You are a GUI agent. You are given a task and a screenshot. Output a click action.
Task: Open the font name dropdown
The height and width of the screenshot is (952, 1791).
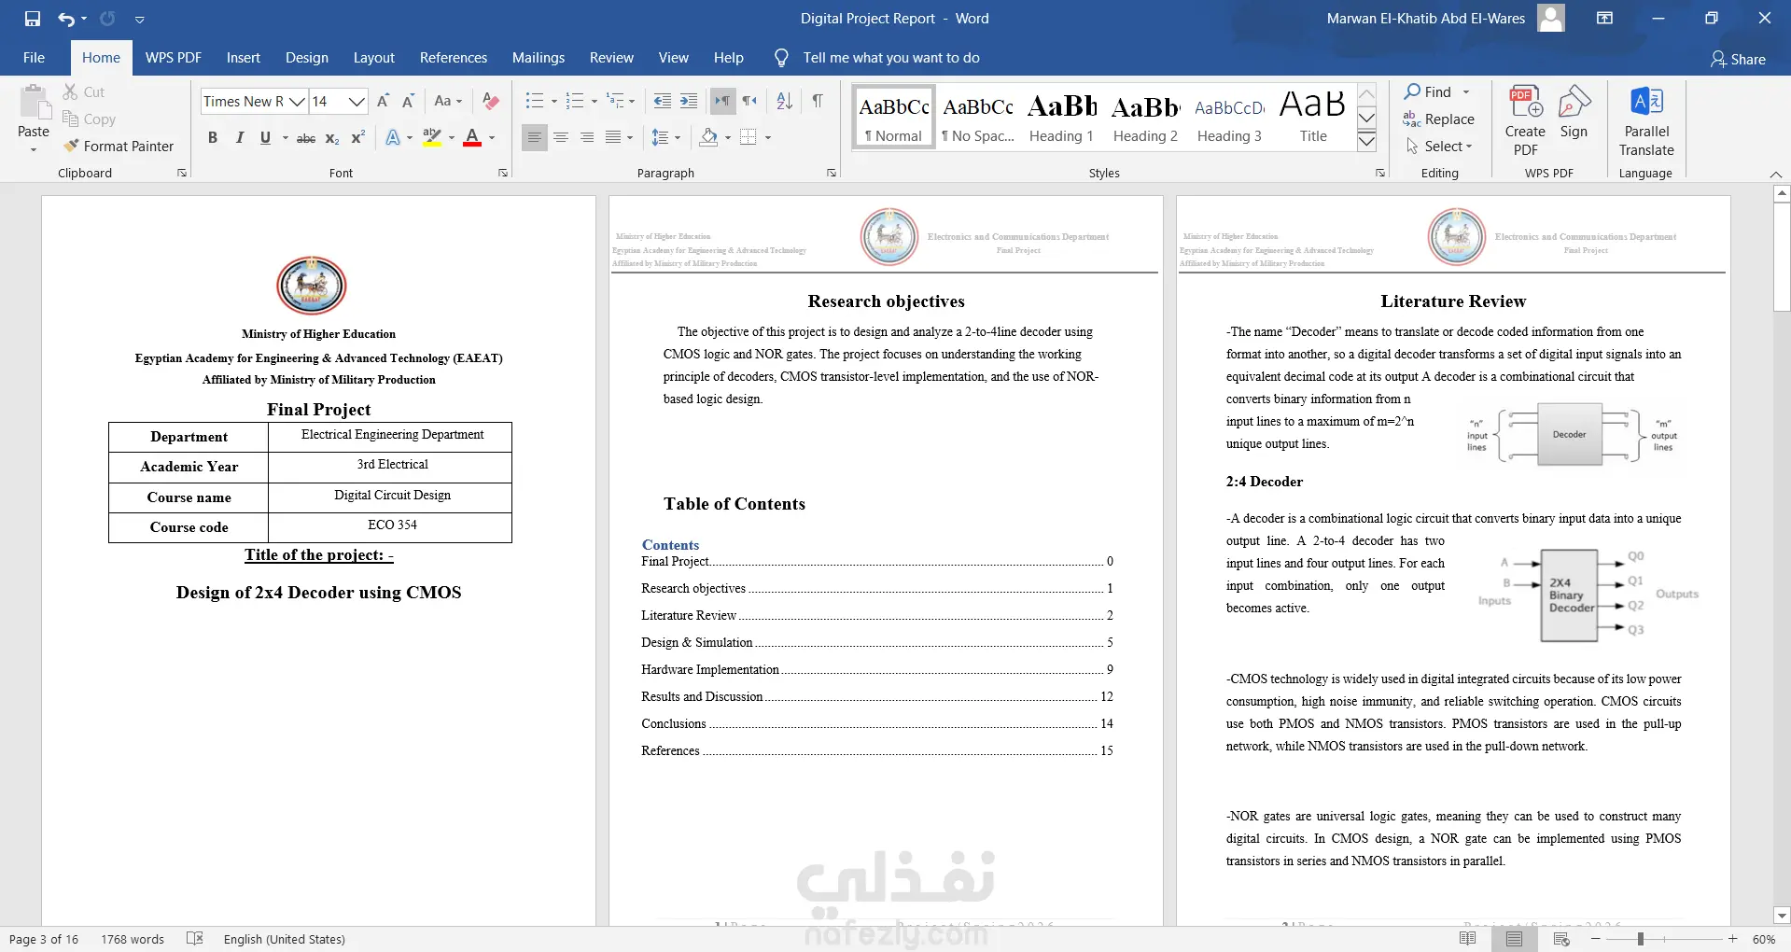point(297,102)
